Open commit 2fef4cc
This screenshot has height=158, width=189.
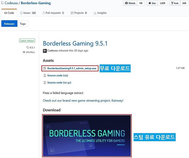(x=30, y=52)
